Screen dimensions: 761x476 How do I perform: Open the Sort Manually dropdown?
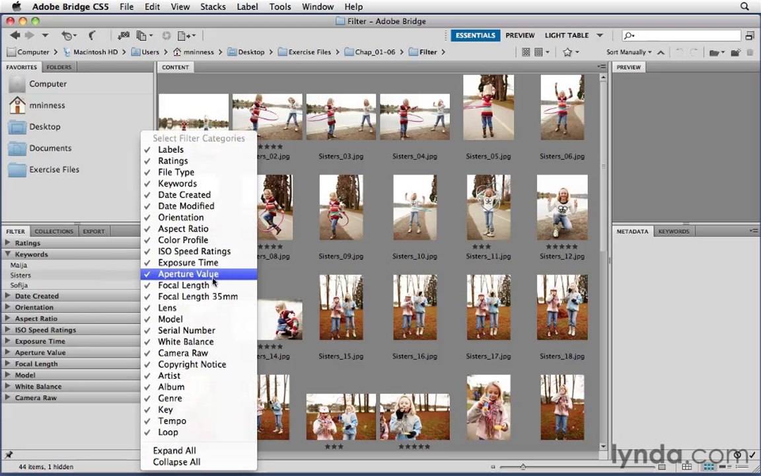point(629,52)
